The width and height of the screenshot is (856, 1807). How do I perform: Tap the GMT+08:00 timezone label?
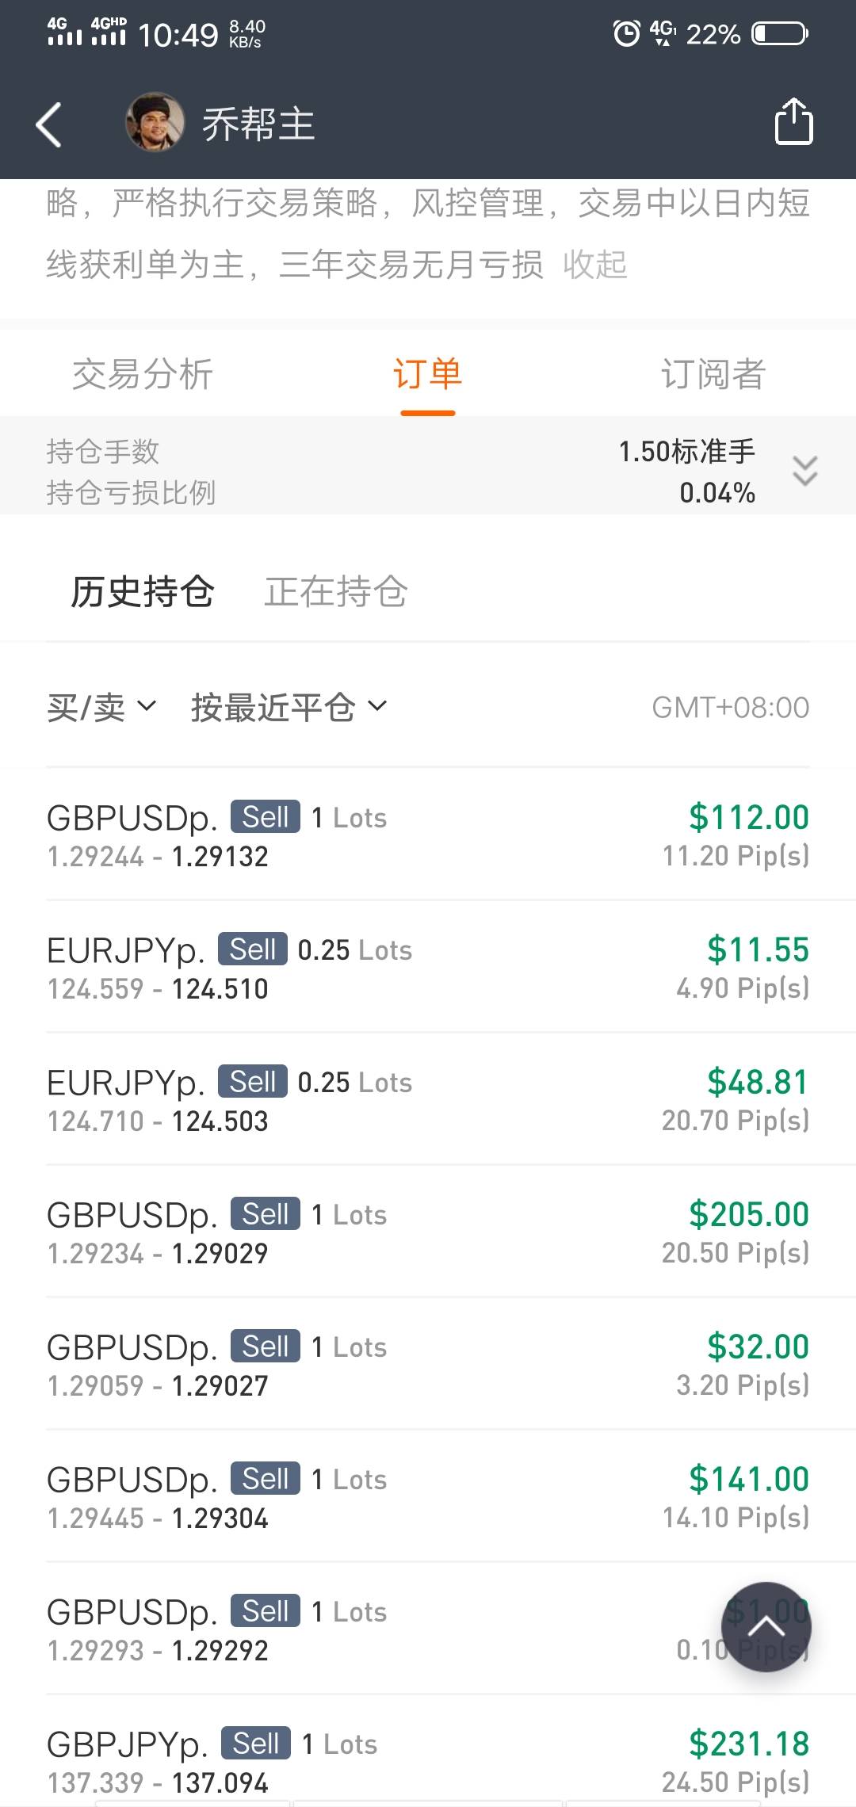(x=730, y=707)
